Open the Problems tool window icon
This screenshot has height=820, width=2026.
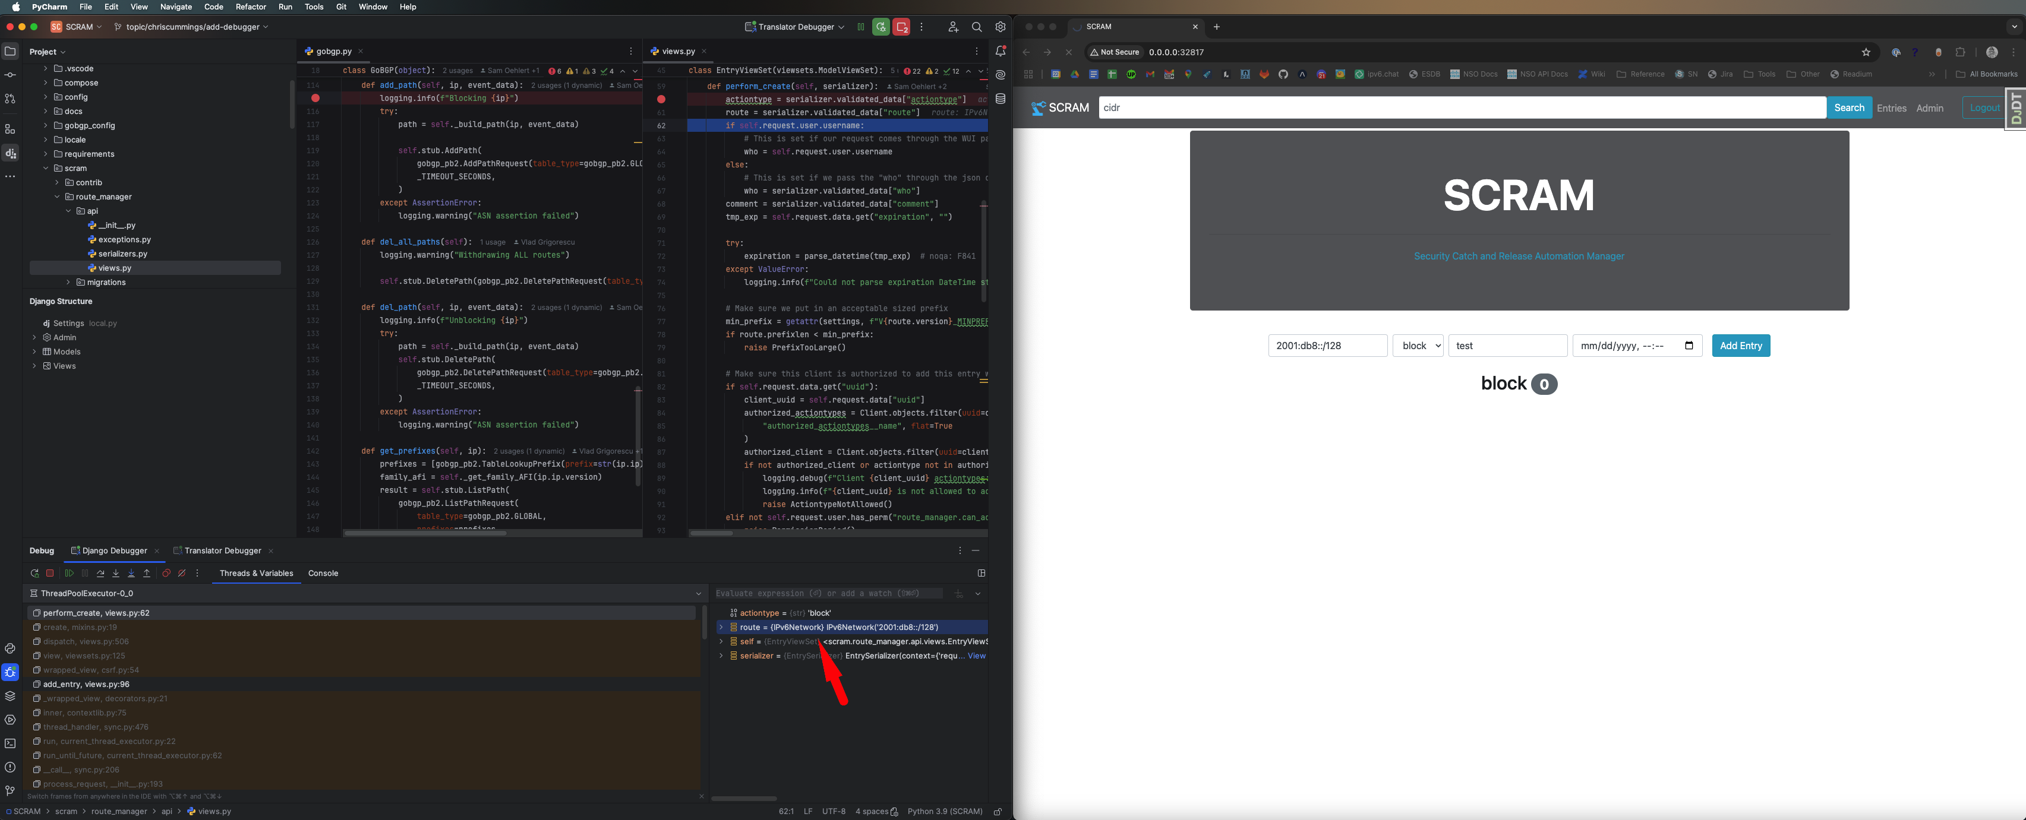point(10,767)
